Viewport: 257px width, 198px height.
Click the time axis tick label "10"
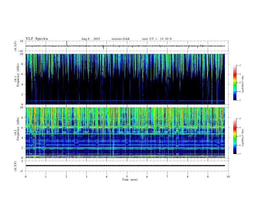[228, 177]
